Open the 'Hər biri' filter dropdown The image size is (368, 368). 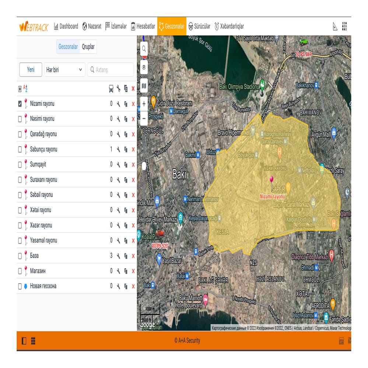click(x=64, y=70)
